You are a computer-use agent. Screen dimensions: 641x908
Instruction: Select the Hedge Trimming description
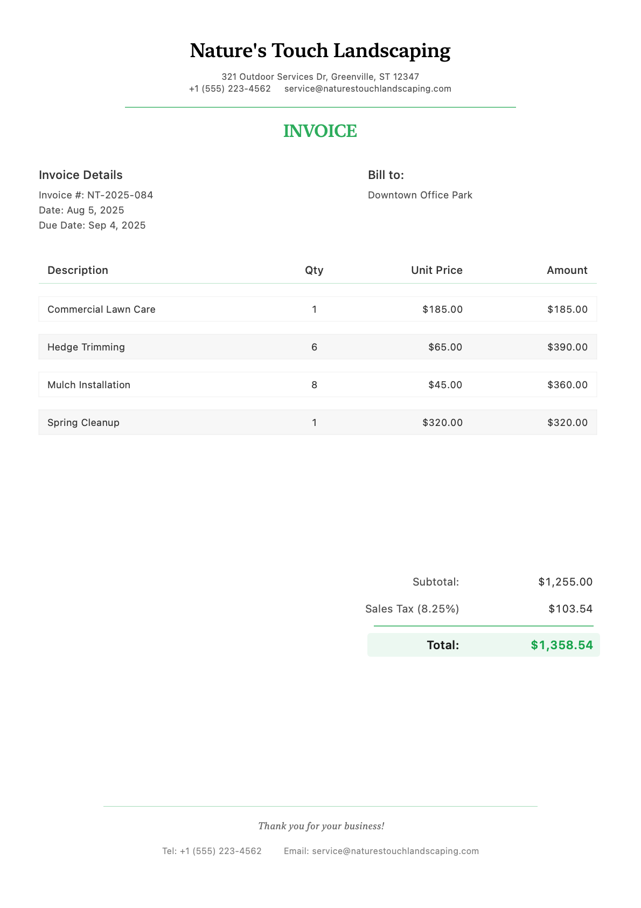pyautogui.click(x=86, y=347)
